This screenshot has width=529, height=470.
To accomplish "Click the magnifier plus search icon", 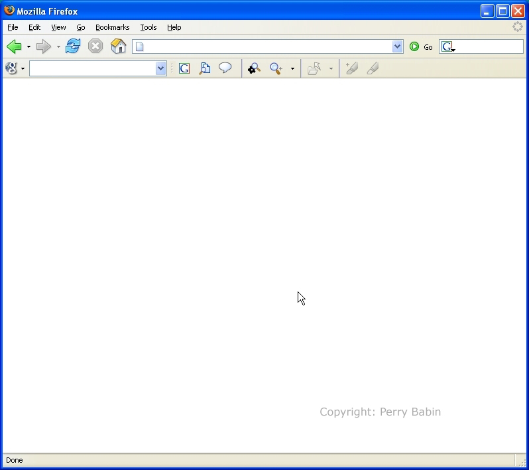I will 276,68.
